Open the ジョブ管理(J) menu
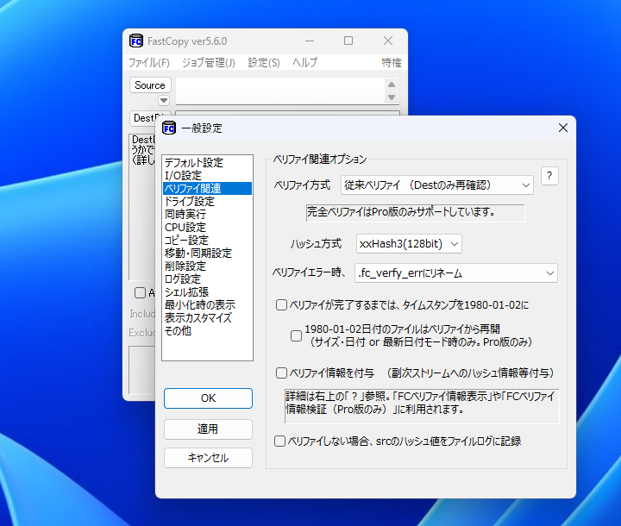The height and width of the screenshot is (526, 621). [x=209, y=63]
